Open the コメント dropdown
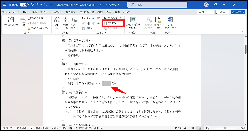Screen dimensions: 248x131 [205, 12]
